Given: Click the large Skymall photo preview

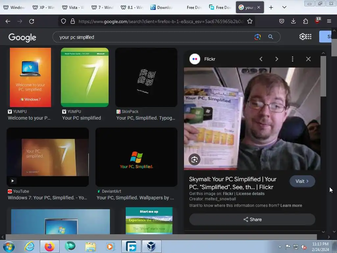Looking at the screenshot, I should coord(252,119).
